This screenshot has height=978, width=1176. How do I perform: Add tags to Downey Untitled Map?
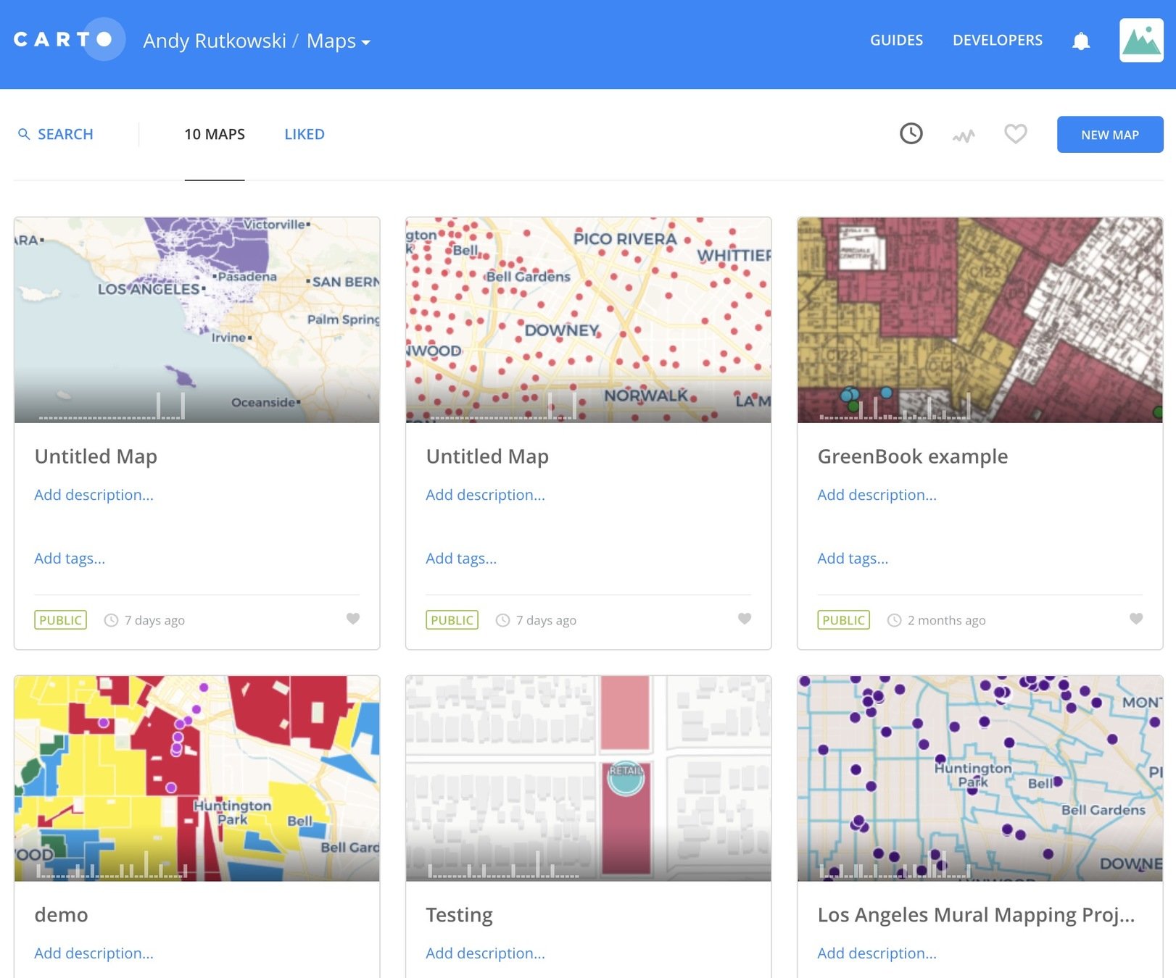[x=461, y=559]
